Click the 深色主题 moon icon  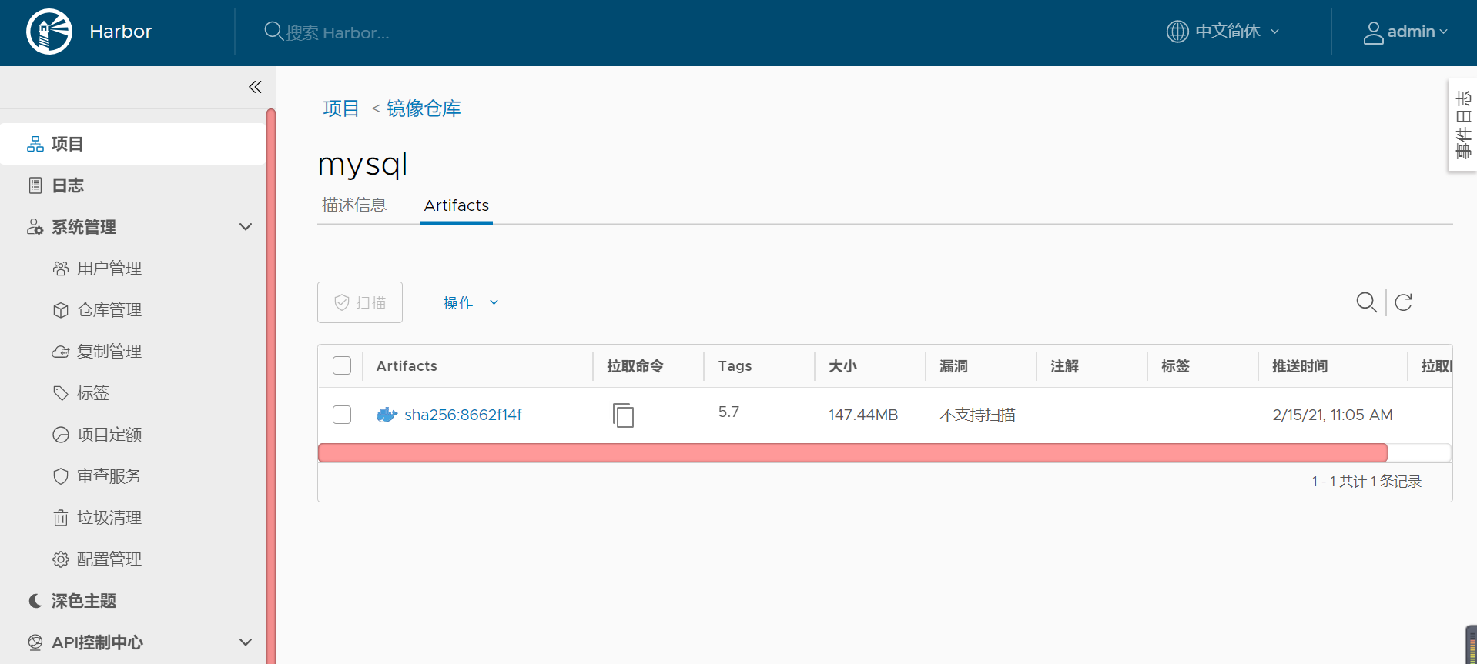[x=35, y=601]
